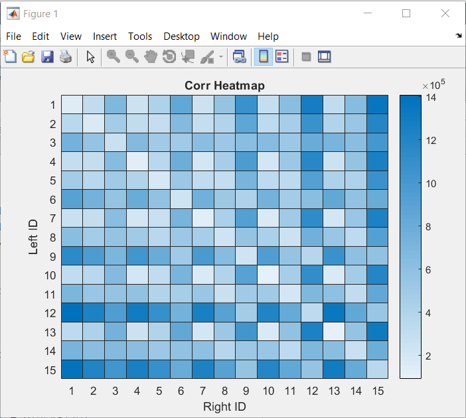
Task: Click Right ID column label 13
Action: click(x=334, y=391)
